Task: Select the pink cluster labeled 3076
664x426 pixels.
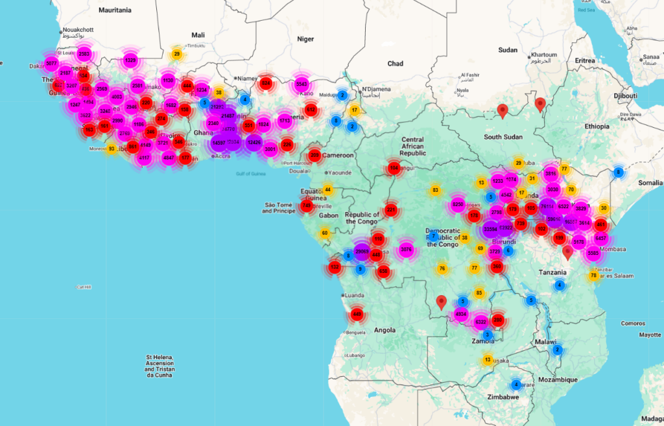Action: (407, 250)
